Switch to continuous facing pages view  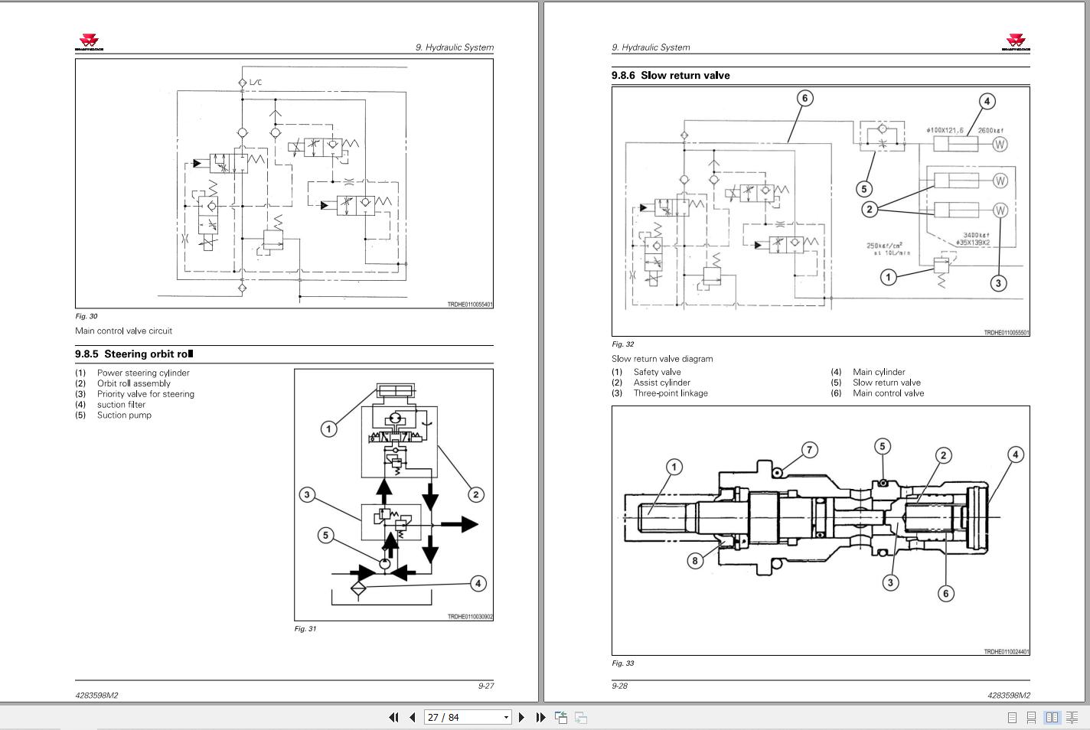1072,717
